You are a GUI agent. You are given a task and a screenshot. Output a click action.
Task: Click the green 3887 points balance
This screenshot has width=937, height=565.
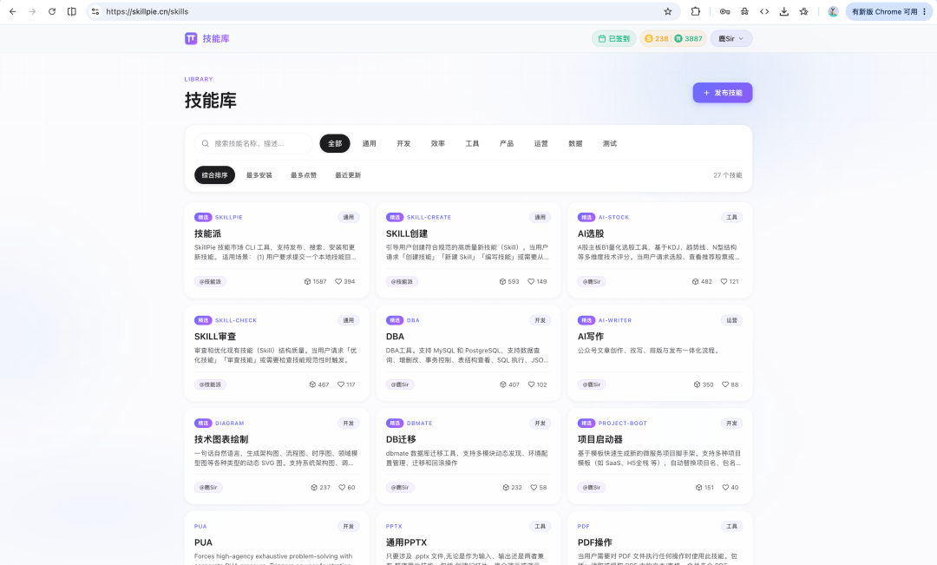[688, 38]
